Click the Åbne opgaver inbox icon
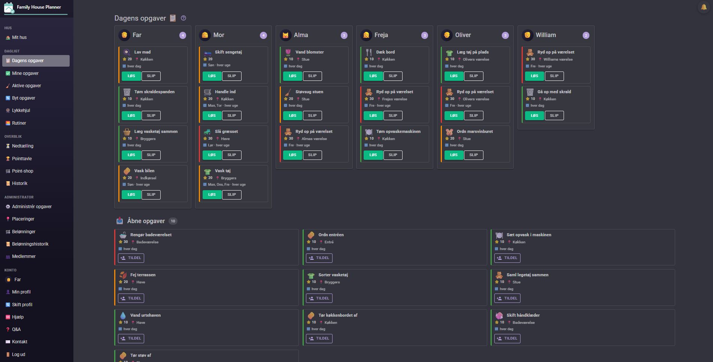713x362 pixels. tap(119, 221)
